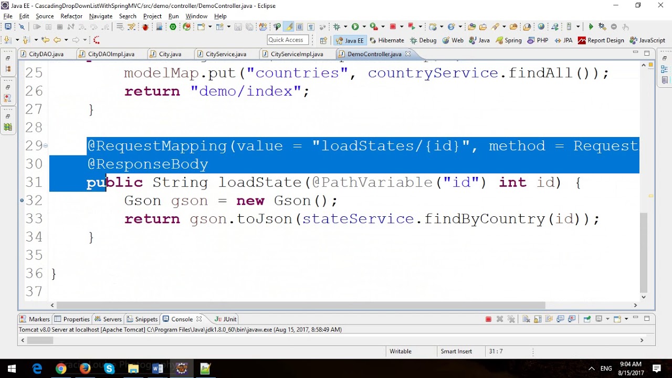Click the console horizontal scrollbar thumb
672x378 pixels.
coord(40,340)
